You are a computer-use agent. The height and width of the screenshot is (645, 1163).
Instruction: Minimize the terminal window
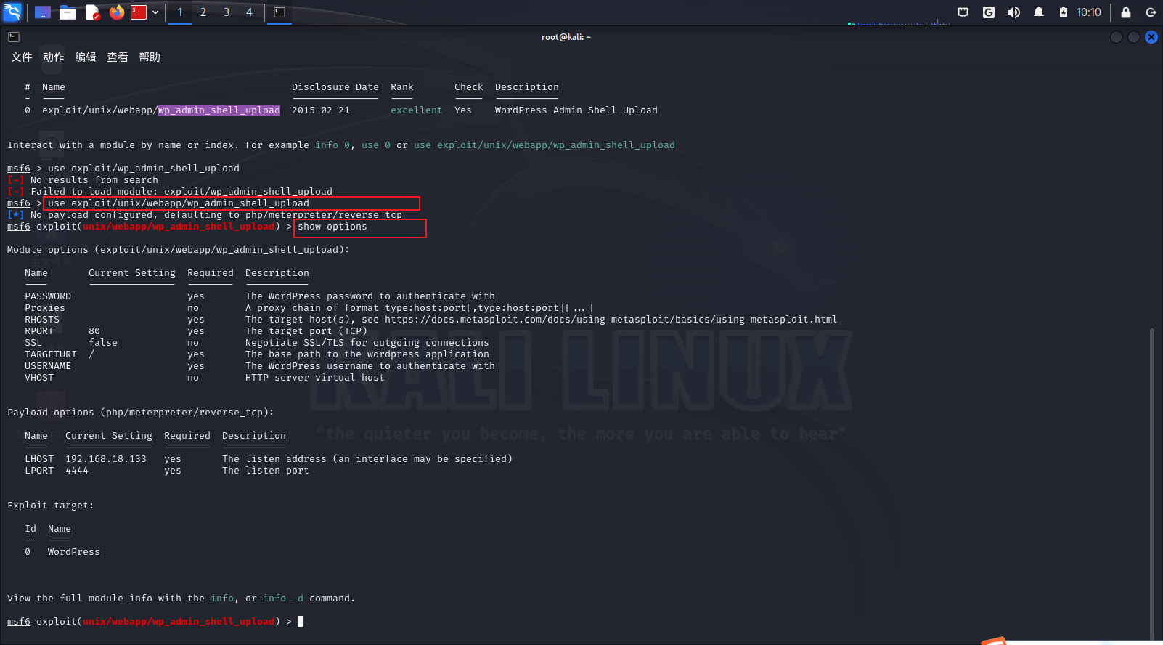(1117, 37)
